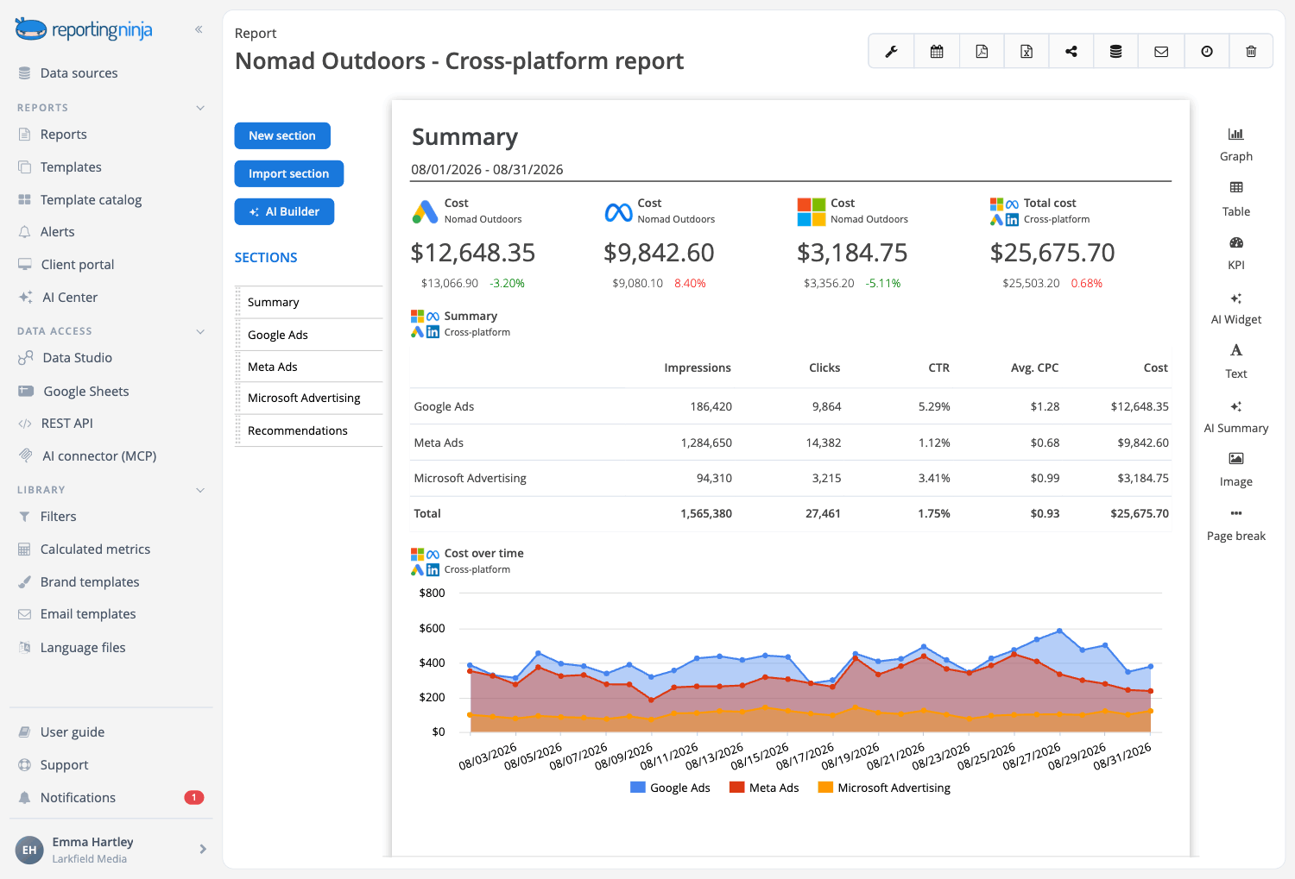
Task: Launch the AI Builder
Action: [284, 211]
